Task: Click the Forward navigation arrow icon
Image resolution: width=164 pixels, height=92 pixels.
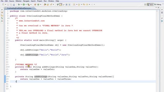Action: coord(92,5)
